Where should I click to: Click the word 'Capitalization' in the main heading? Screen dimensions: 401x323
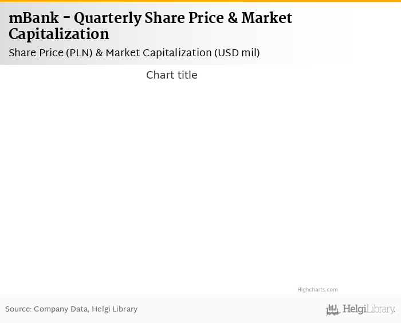pyautogui.click(x=58, y=34)
